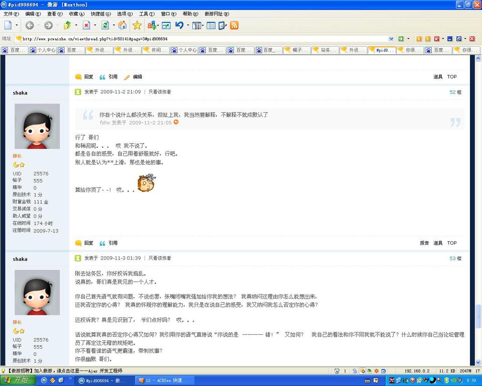Image resolution: width=482 pixels, height=386 pixels.
Task: Open the 收藏 menu
Action: [x=76, y=14]
